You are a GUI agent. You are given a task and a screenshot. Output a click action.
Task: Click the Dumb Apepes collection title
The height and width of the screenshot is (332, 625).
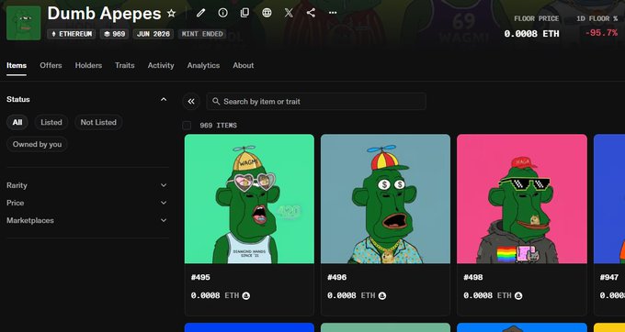[104, 14]
